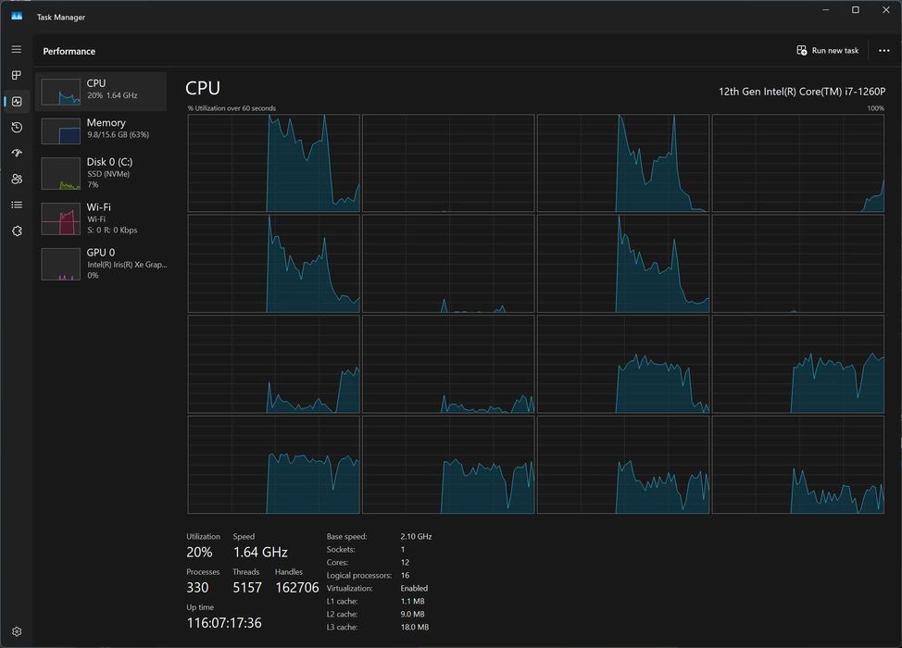Select Memory in the performance list

101,131
